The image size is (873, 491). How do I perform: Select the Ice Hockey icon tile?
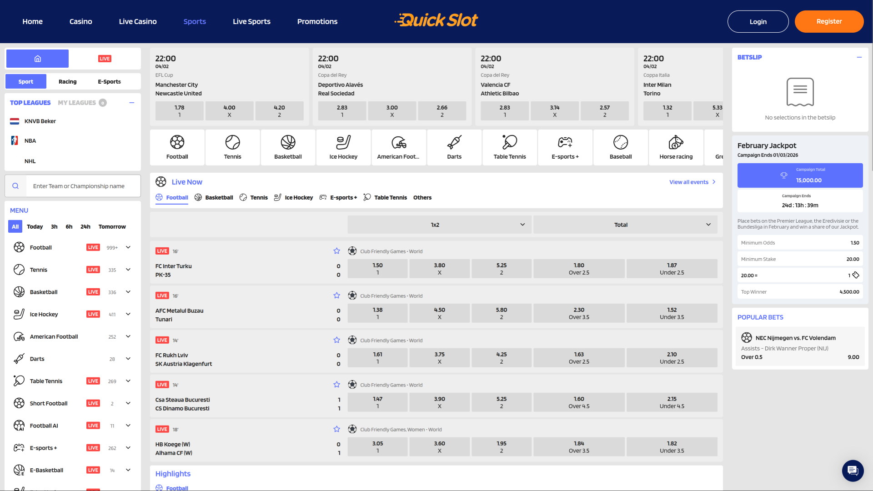coord(343,147)
